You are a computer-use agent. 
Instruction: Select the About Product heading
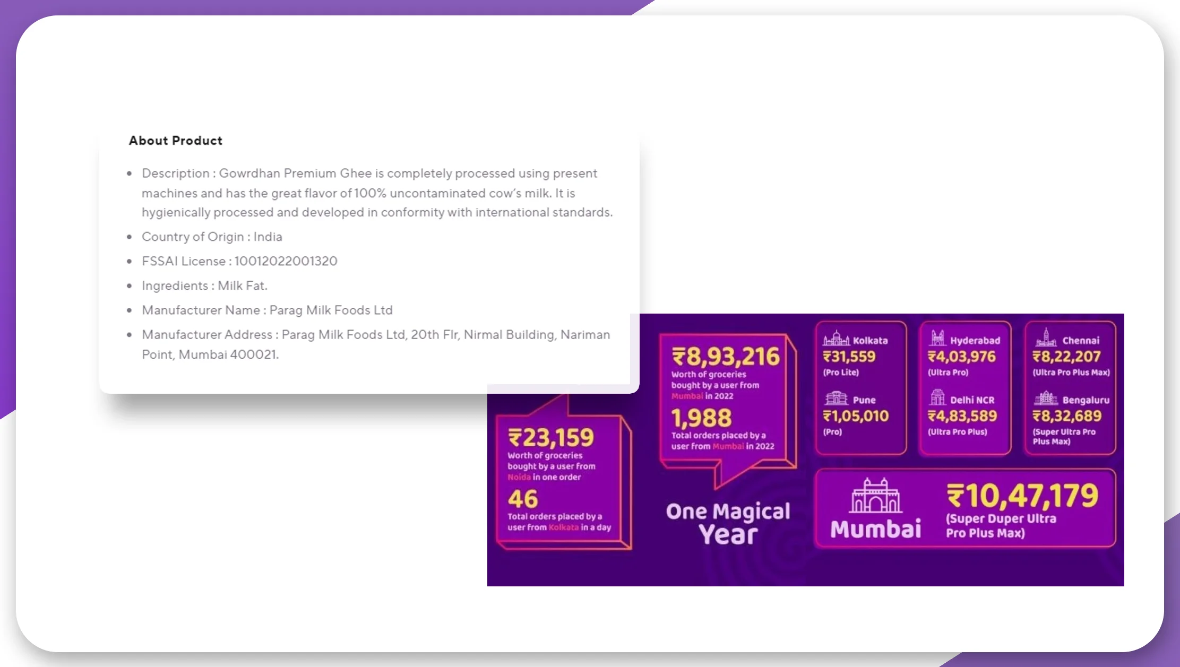176,141
